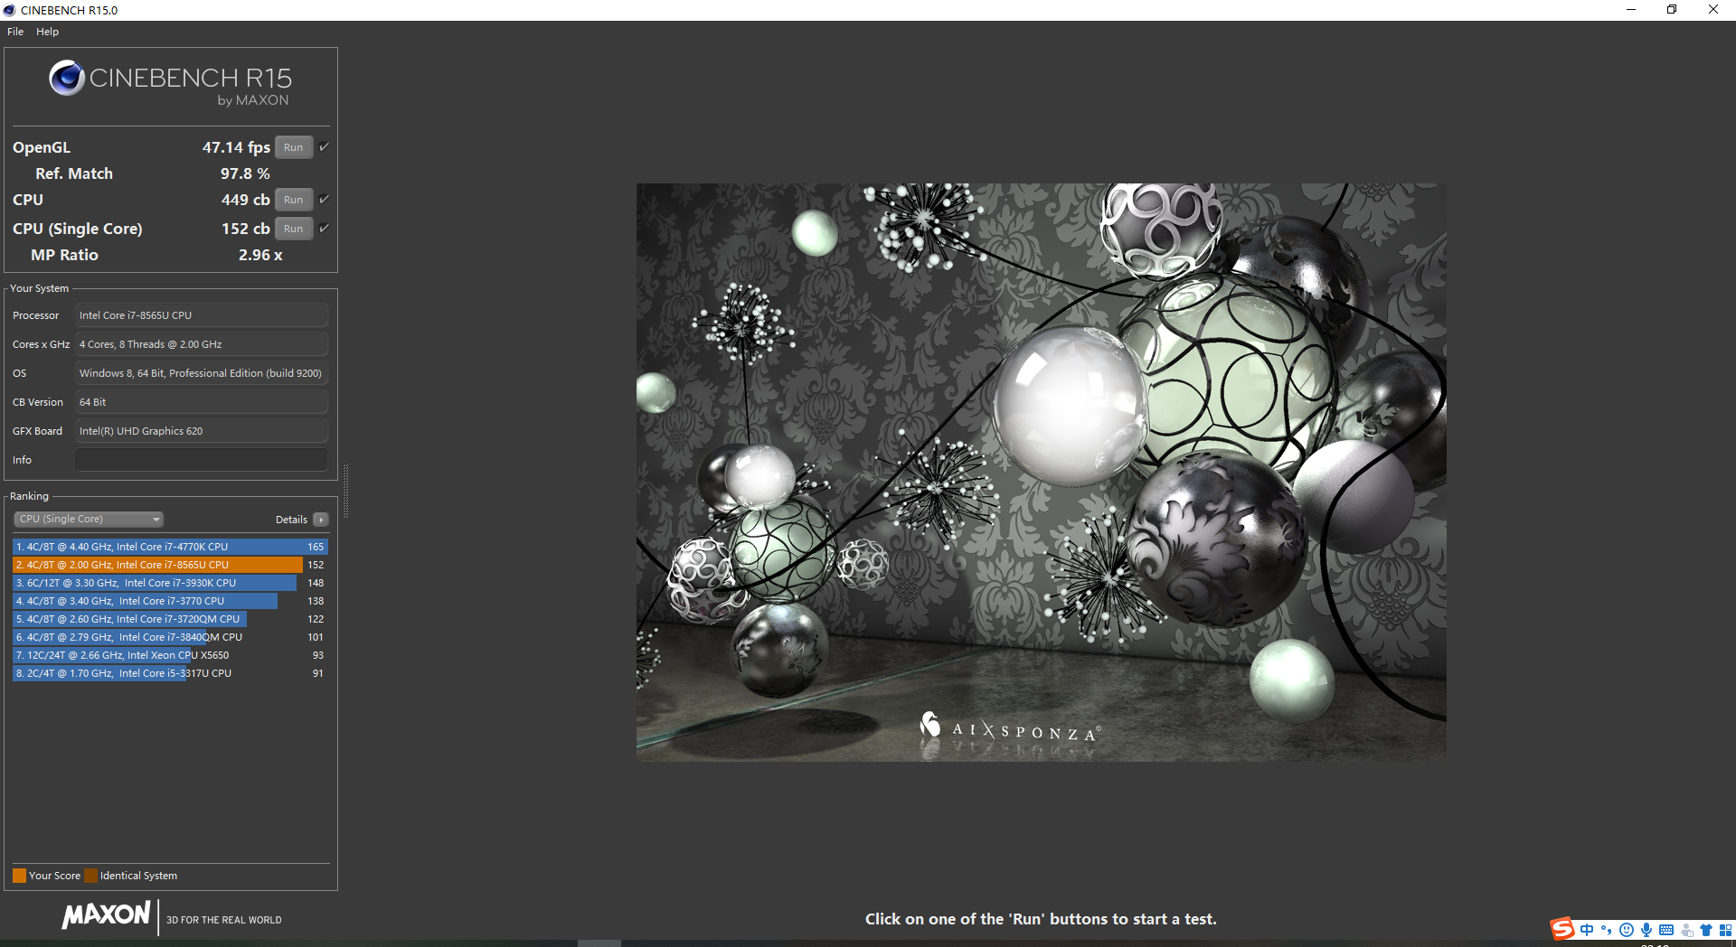Click the CPU score 449 cb

coord(246,200)
